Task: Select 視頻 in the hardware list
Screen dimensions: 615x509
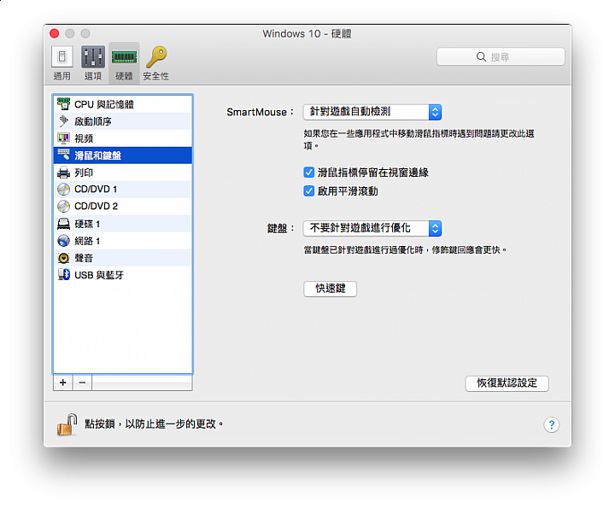Action: pyautogui.click(x=122, y=138)
